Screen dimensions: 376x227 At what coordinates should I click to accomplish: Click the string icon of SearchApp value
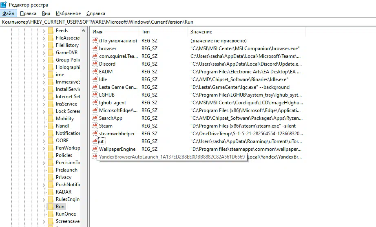point(95,118)
